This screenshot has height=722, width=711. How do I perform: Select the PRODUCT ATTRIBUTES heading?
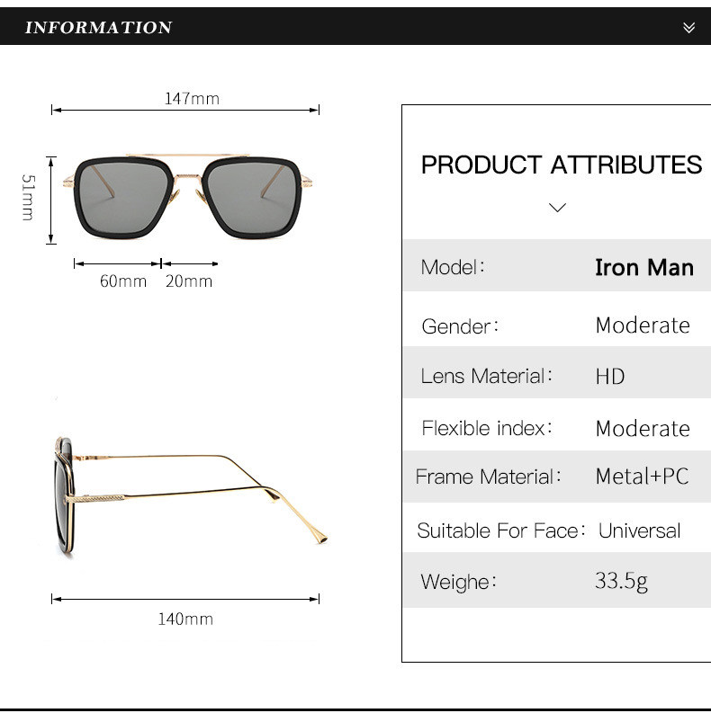(x=561, y=165)
